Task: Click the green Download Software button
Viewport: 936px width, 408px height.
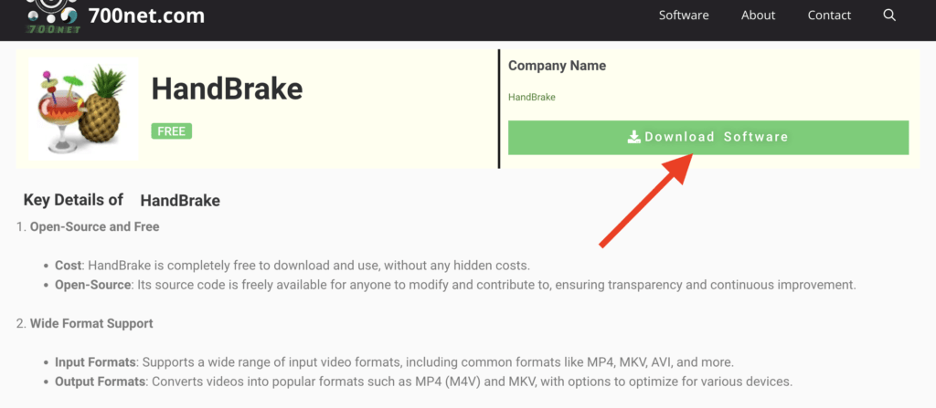Action: point(708,137)
